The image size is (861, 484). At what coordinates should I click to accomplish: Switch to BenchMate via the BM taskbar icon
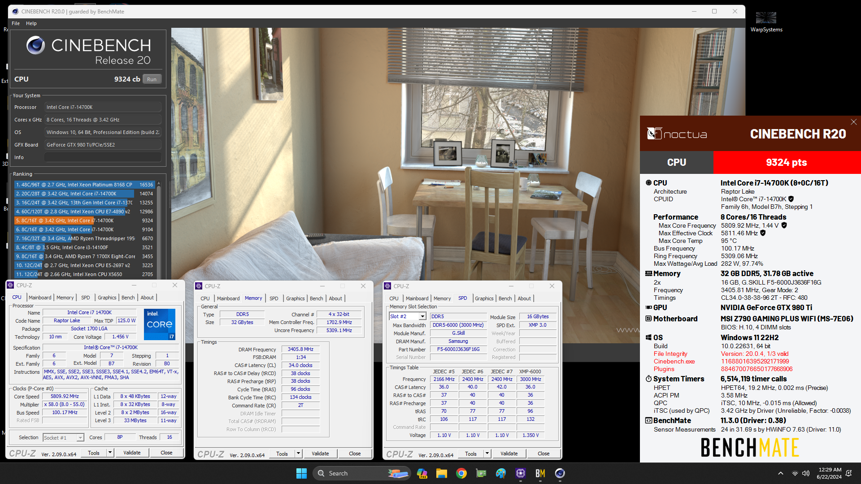coord(540,473)
